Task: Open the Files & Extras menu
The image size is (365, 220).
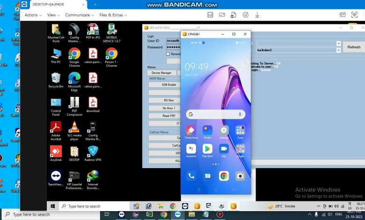Action: (113, 15)
